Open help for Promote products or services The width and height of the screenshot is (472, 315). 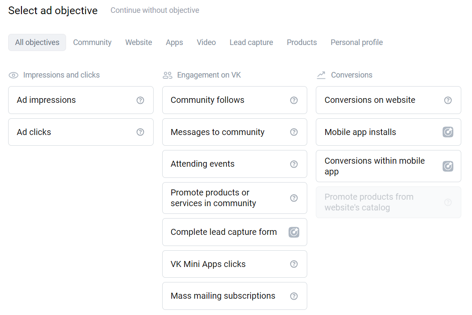(x=294, y=198)
